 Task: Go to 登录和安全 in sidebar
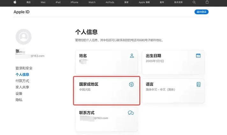[24, 68]
